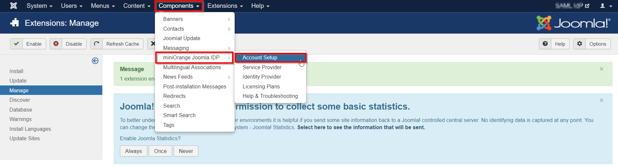Select Joomla! Update from Components menu
618x166 pixels.
click(x=194, y=38)
